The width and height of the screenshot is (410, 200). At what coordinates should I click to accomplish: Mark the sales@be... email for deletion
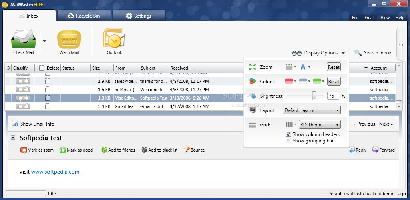pyautogui.click(x=47, y=82)
